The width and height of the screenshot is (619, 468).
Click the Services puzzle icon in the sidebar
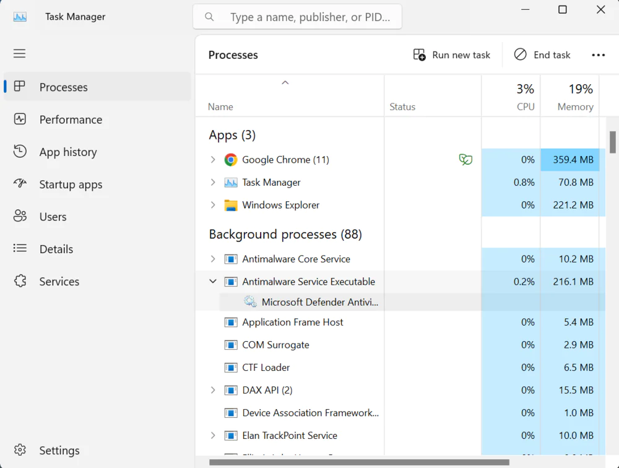[x=20, y=281]
